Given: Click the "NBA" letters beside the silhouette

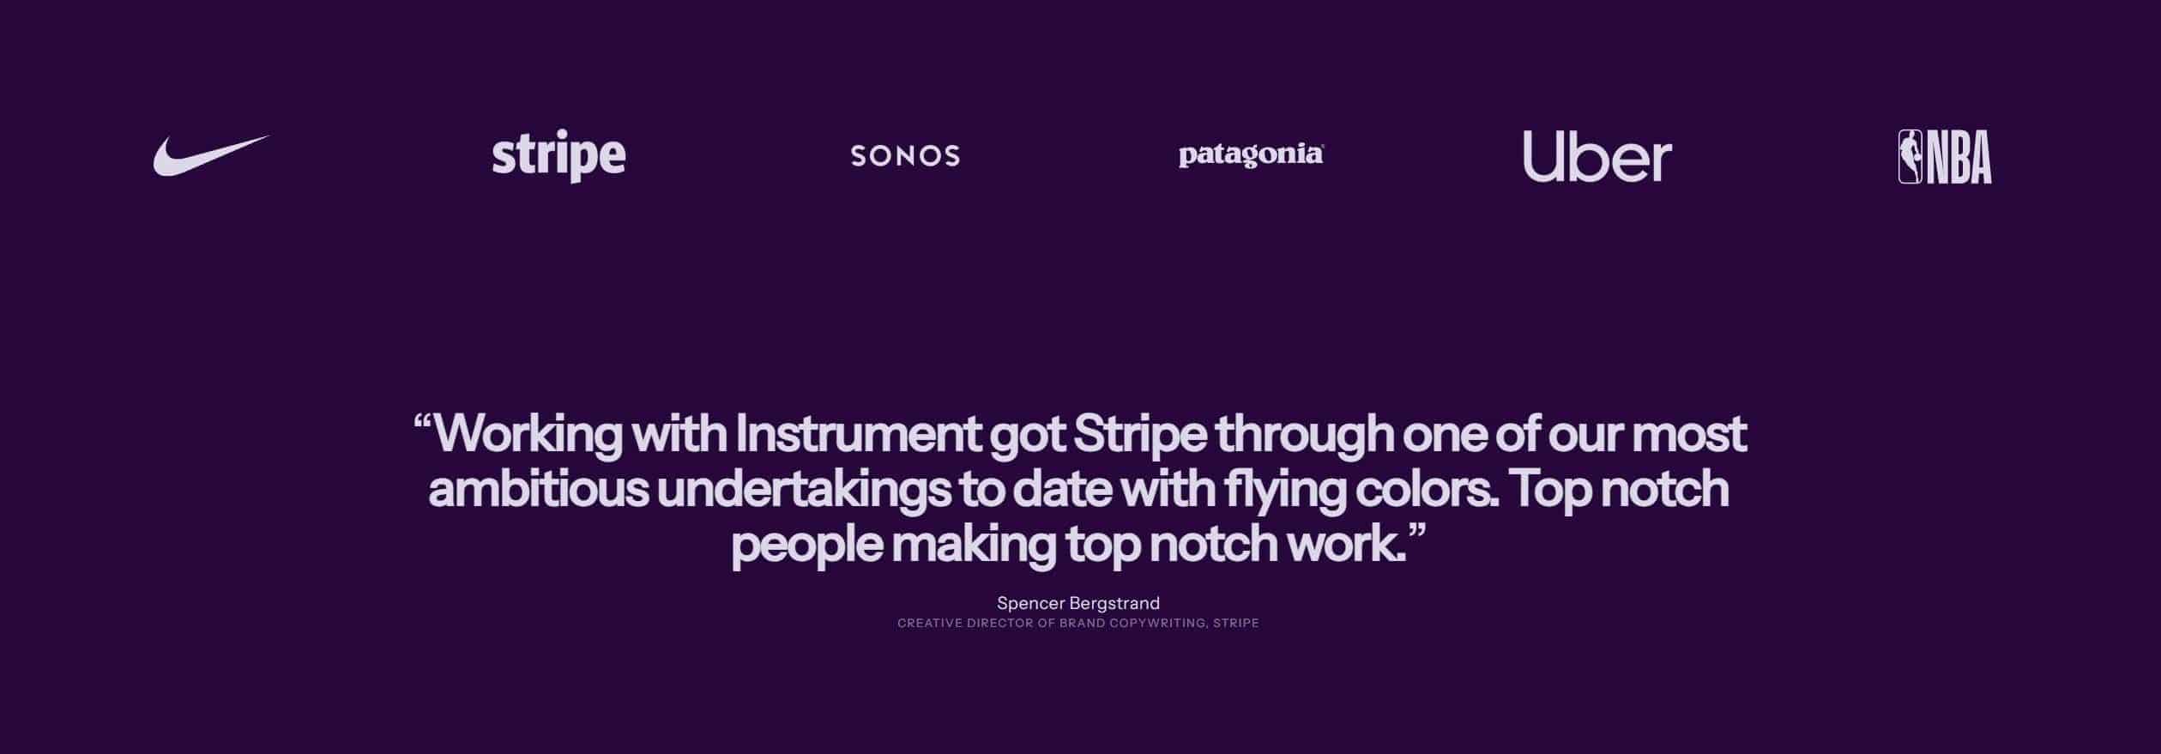Looking at the screenshot, I should coord(1959,158).
